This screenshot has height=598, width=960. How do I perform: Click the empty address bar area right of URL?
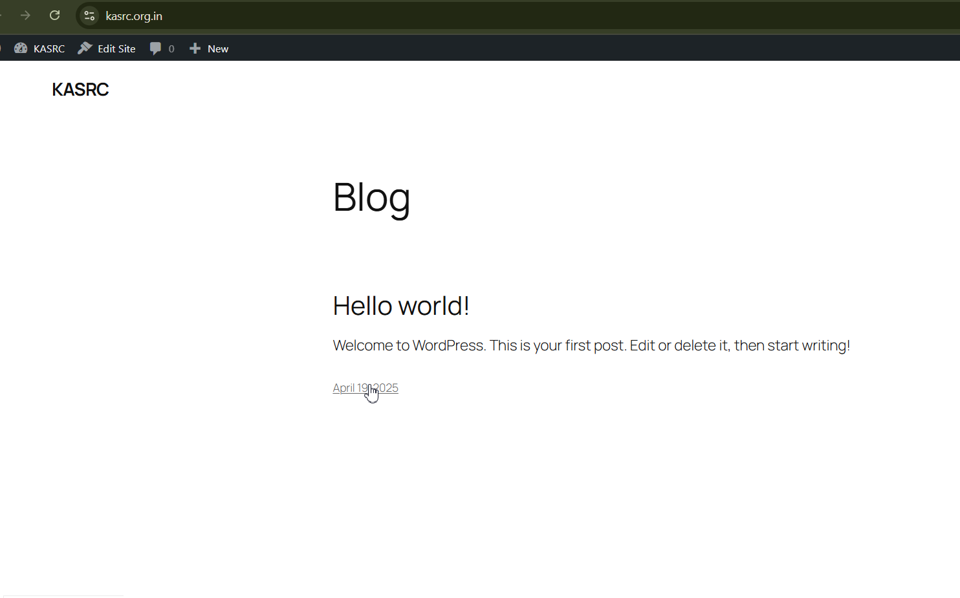coord(550,16)
